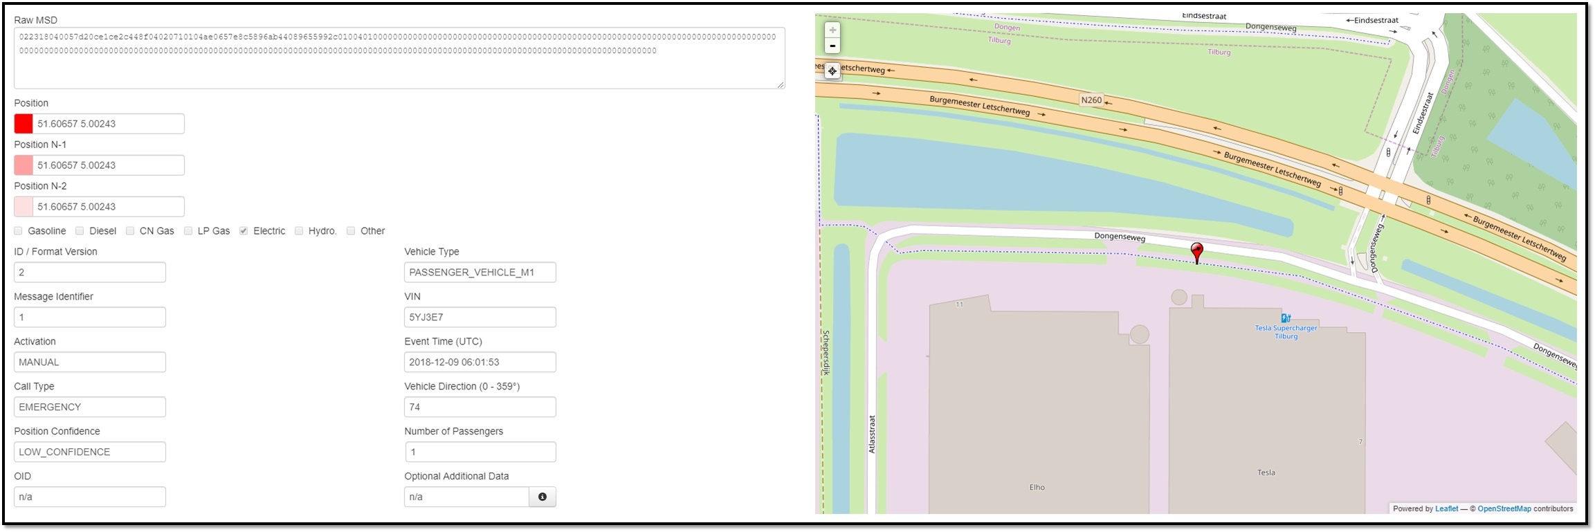Click the red location pin marker
1595x532 pixels.
point(1196,252)
